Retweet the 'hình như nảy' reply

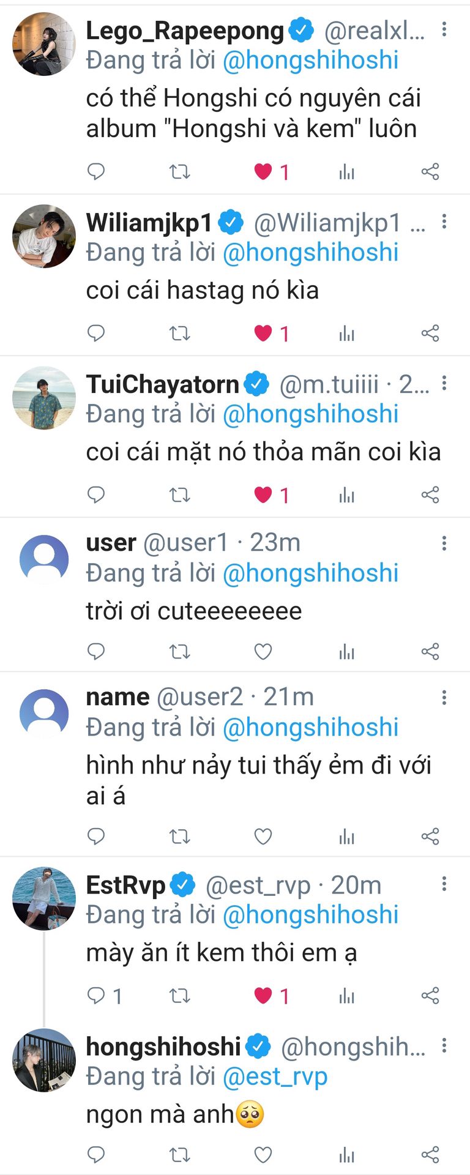179,837
